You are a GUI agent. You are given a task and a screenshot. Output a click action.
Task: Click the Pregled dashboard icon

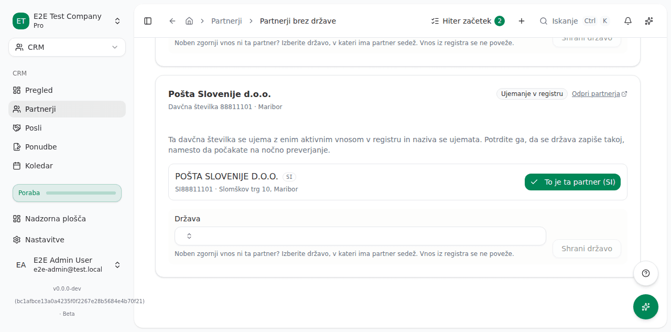pyautogui.click(x=17, y=90)
